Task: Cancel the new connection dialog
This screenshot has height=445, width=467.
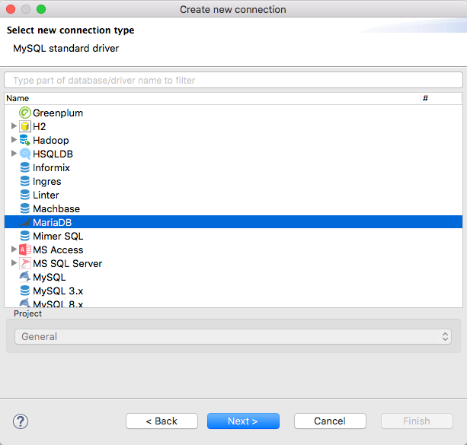Action: point(330,421)
